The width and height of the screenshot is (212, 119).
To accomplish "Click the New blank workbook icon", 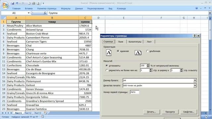I will point(29,3).
